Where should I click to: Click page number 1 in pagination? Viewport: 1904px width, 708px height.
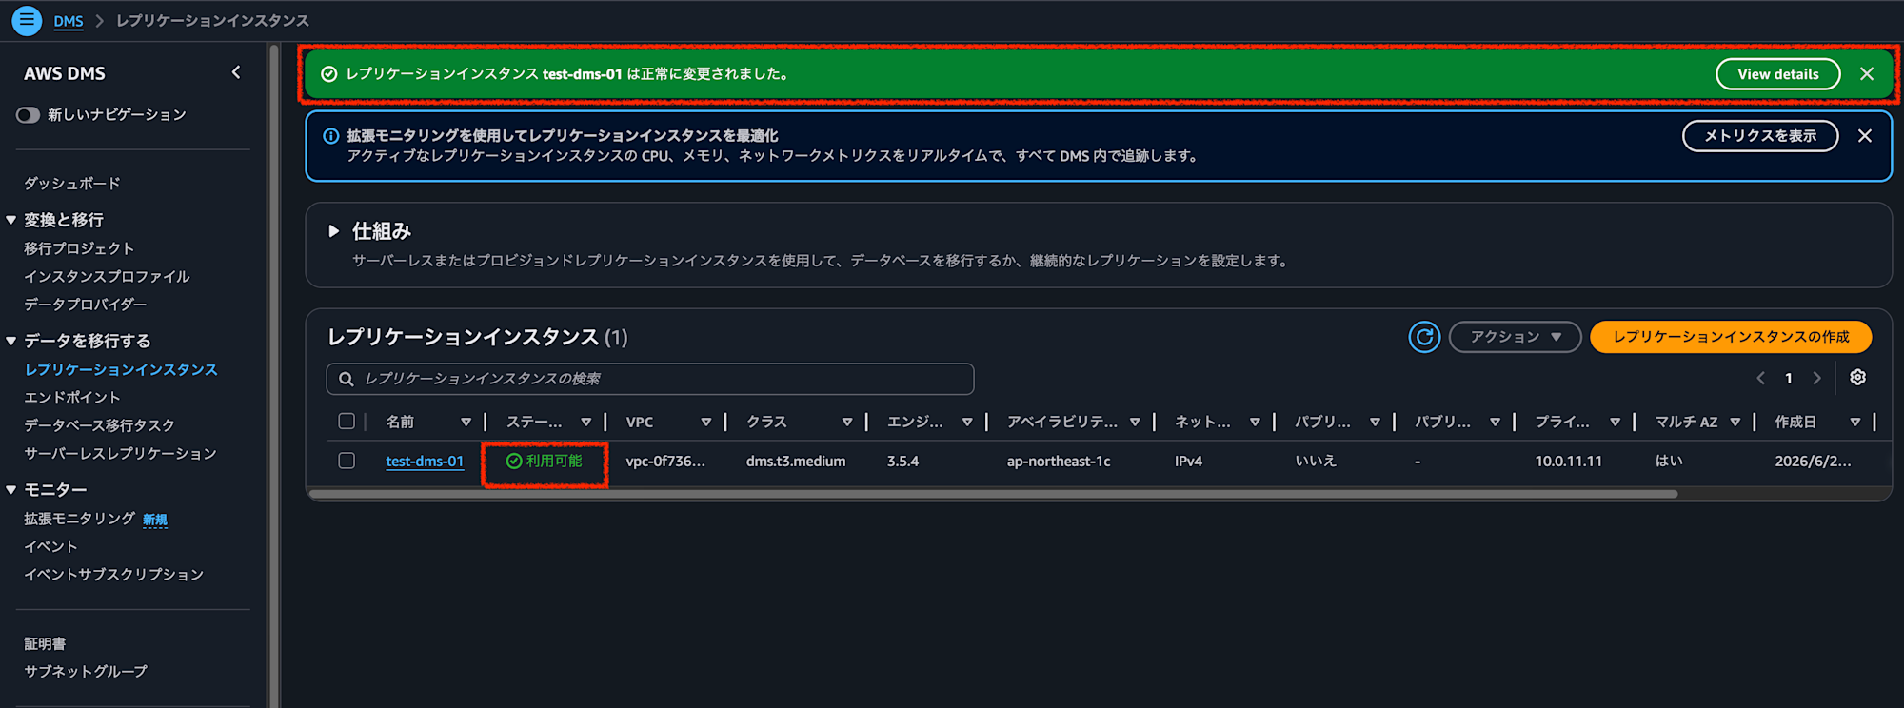point(1789,378)
